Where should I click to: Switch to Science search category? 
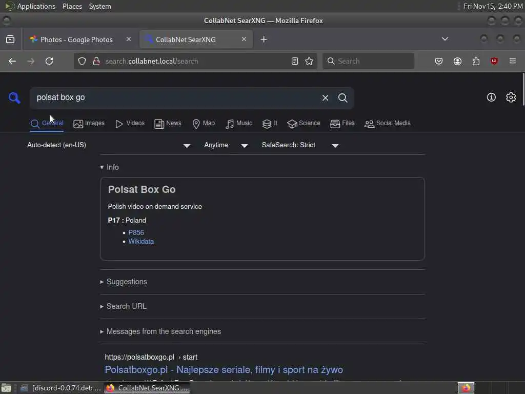pyautogui.click(x=304, y=123)
